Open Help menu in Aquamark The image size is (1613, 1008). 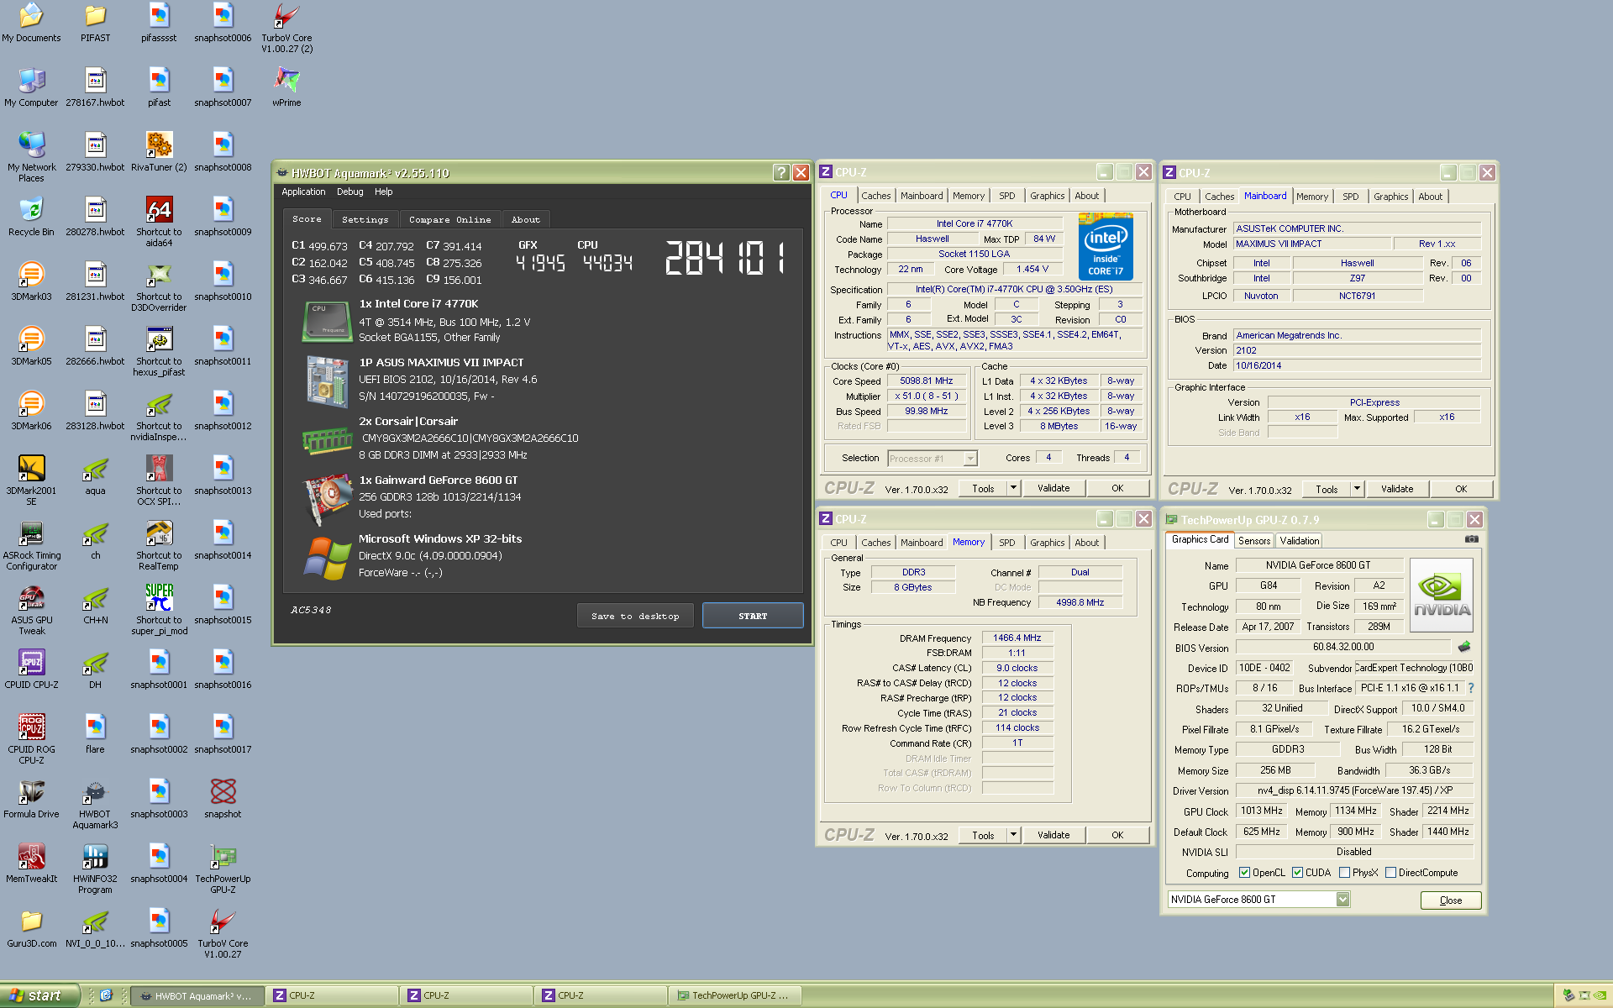pyautogui.click(x=383, y=192)
